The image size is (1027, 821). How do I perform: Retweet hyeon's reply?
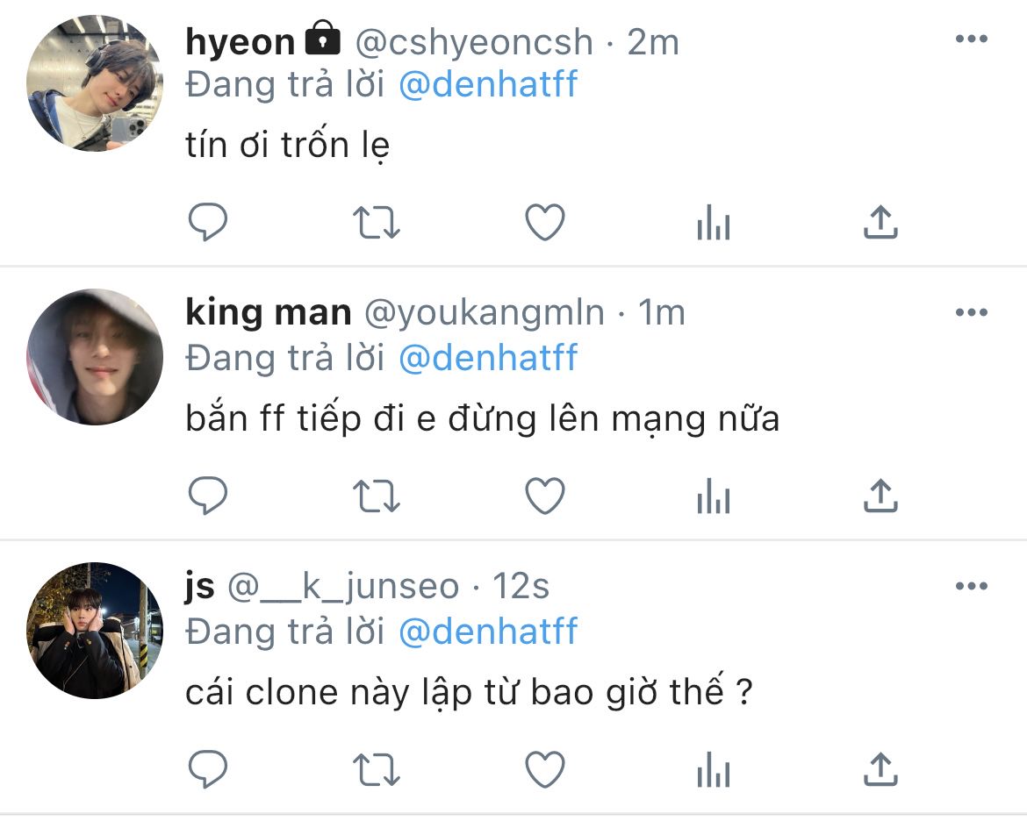377,223
